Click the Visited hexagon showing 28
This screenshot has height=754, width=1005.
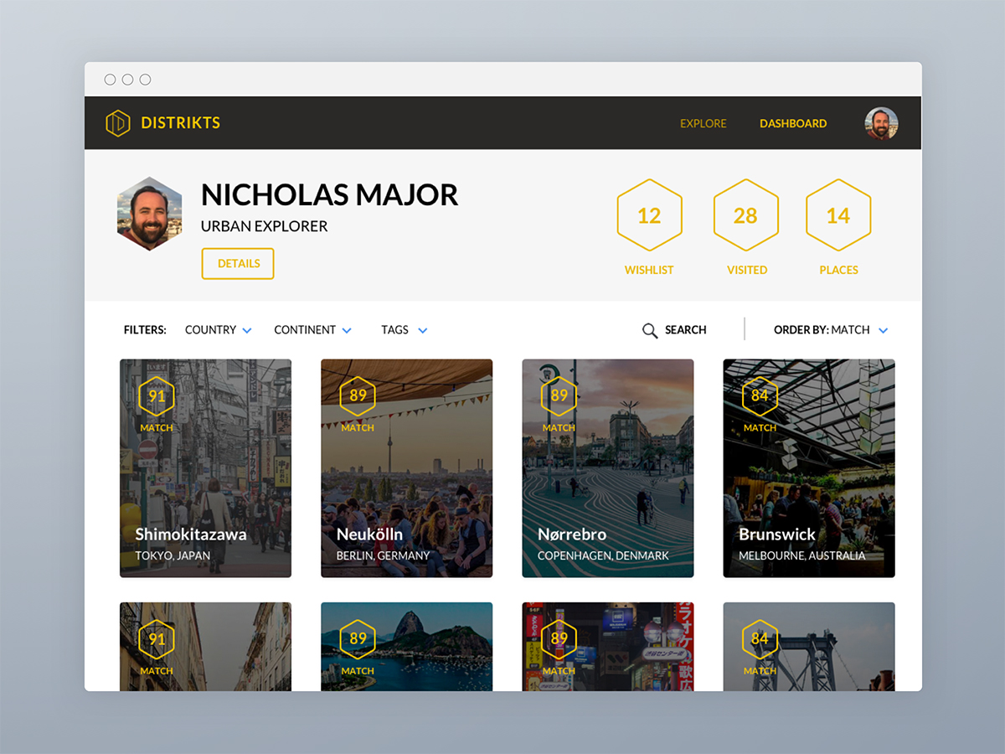coord(745,215)
